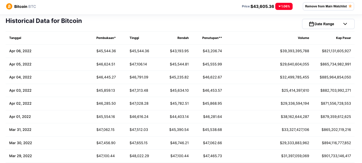Expand the Date Range chevron arrow
The height and width of the screenshot is (163, 362).
point(345,24)
